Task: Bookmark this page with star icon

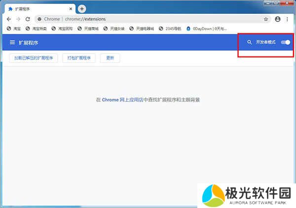Action: pyautogui.click(x=266, y=19)
